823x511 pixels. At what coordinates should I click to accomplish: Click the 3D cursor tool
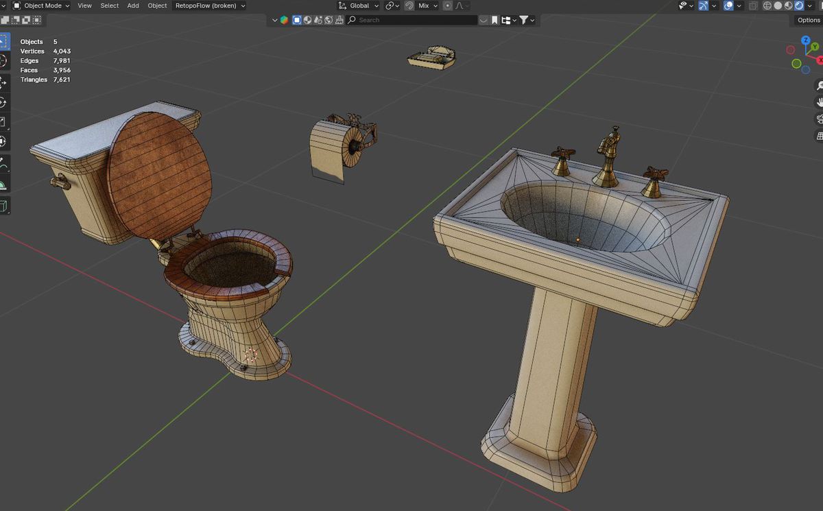pyautogui.click(x=3, y=62)
